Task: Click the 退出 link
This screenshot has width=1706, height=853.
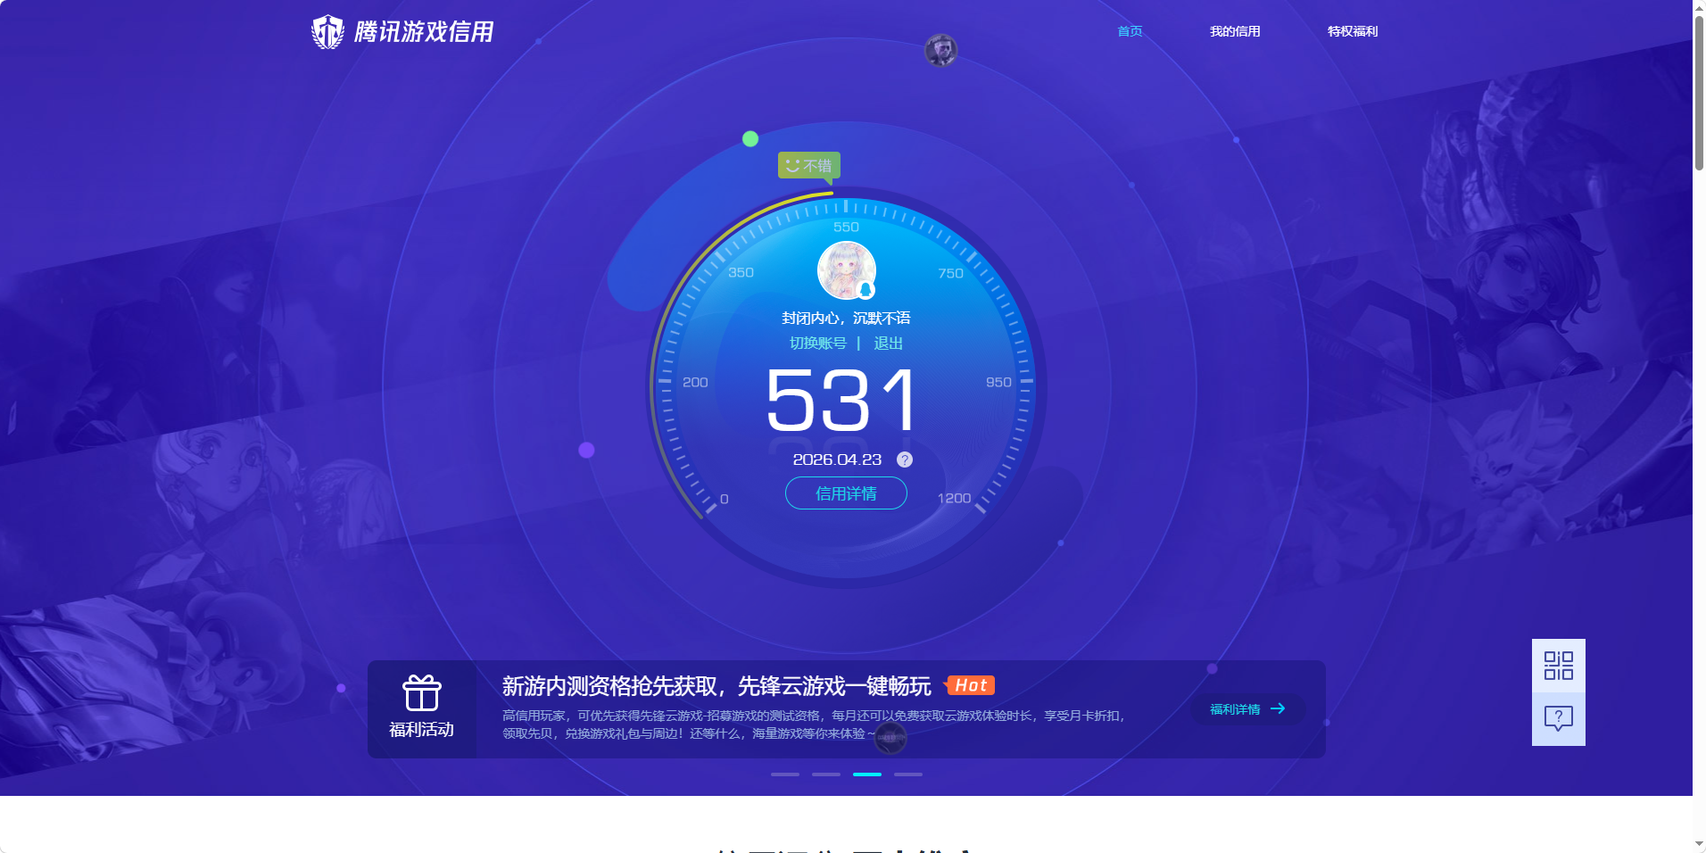Action: [x=890, y=343]
